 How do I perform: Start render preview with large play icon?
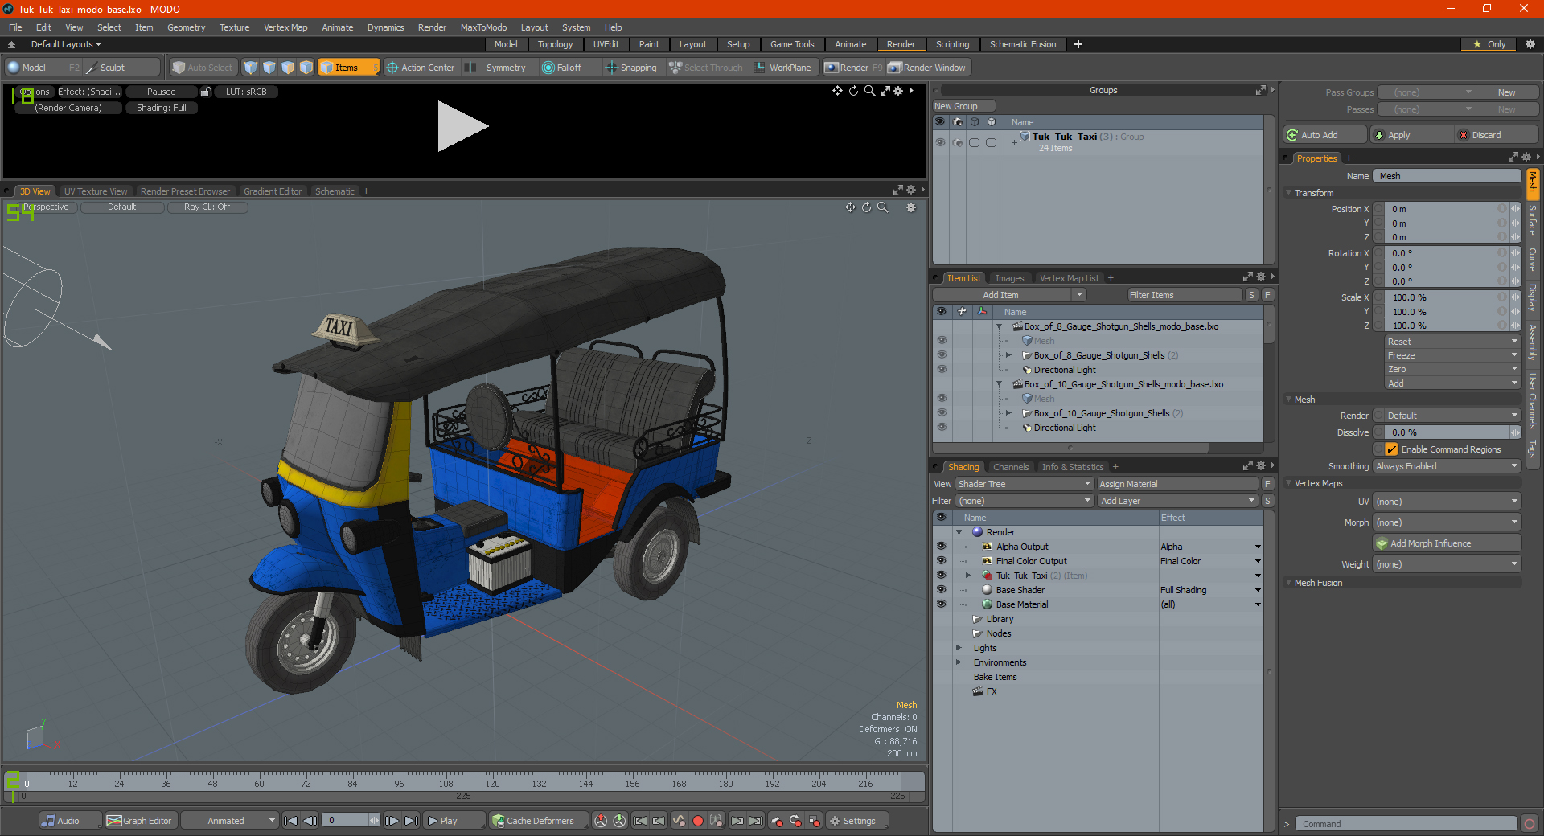click(x=462, y=126)
